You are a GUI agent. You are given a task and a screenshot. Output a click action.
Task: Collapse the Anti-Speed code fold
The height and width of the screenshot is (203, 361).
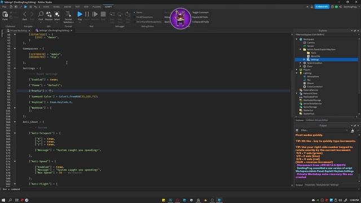[15, 161]
